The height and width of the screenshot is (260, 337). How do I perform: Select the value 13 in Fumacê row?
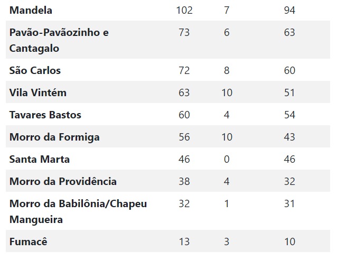point(184,242)
